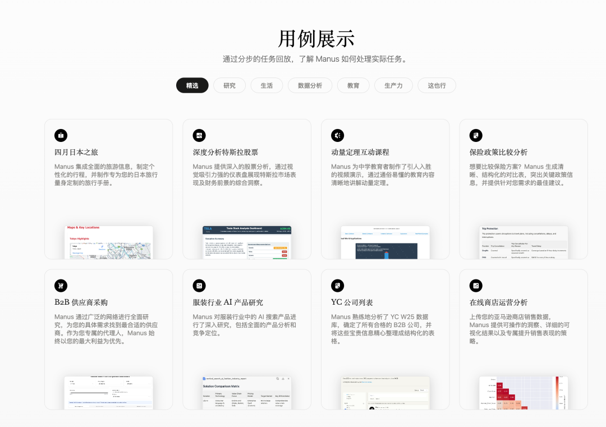Viewport: 606px width, 427px height.
Task: Open the 在线商店运营分析 case title
Action: [498, 302]
